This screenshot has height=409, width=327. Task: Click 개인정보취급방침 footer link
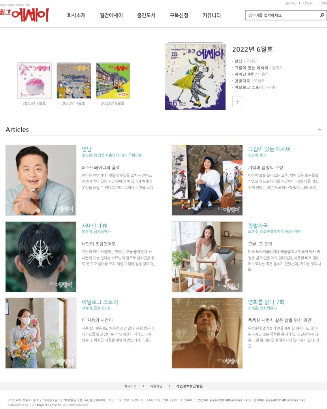[x=189, y=386]
